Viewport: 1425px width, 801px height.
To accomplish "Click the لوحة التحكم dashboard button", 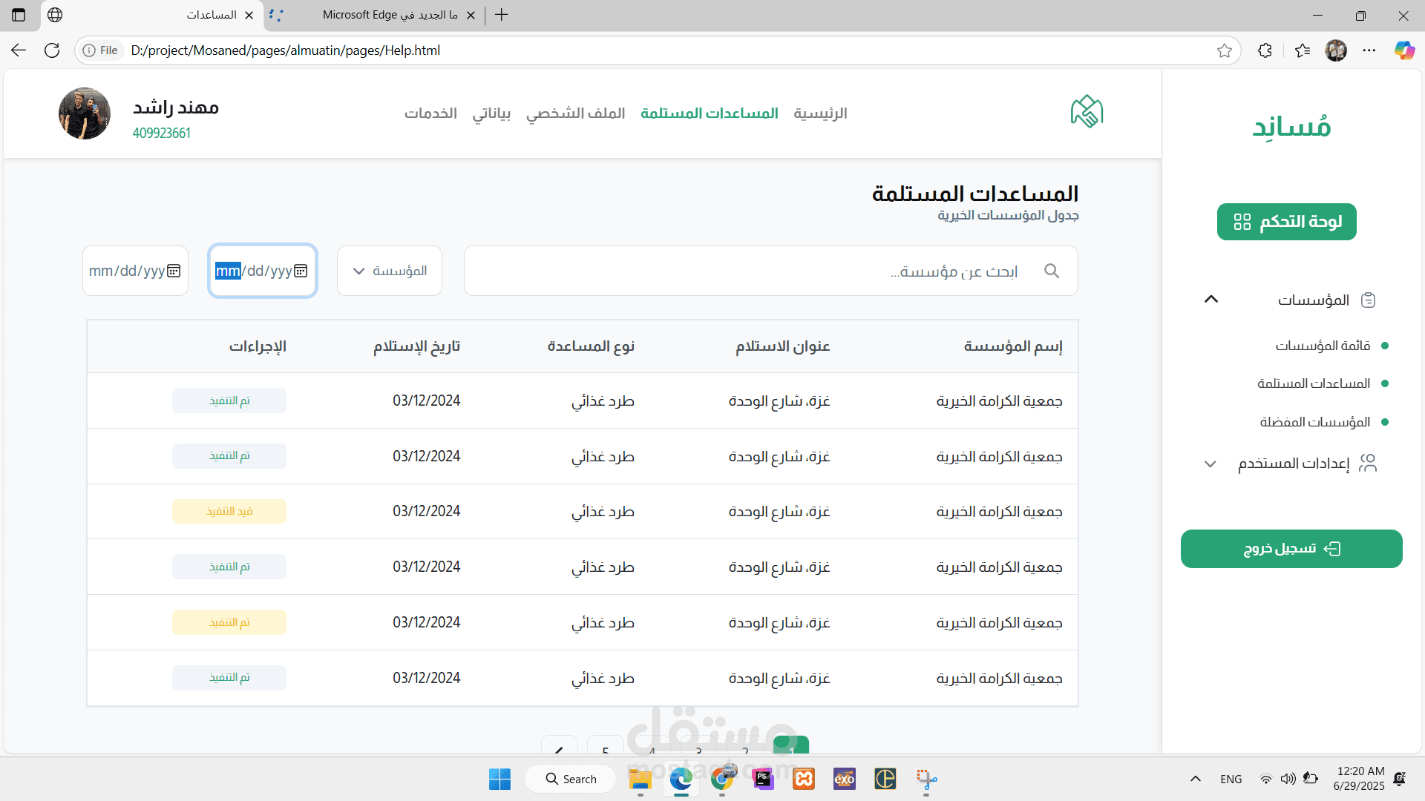I will (x=1287, y=222).
